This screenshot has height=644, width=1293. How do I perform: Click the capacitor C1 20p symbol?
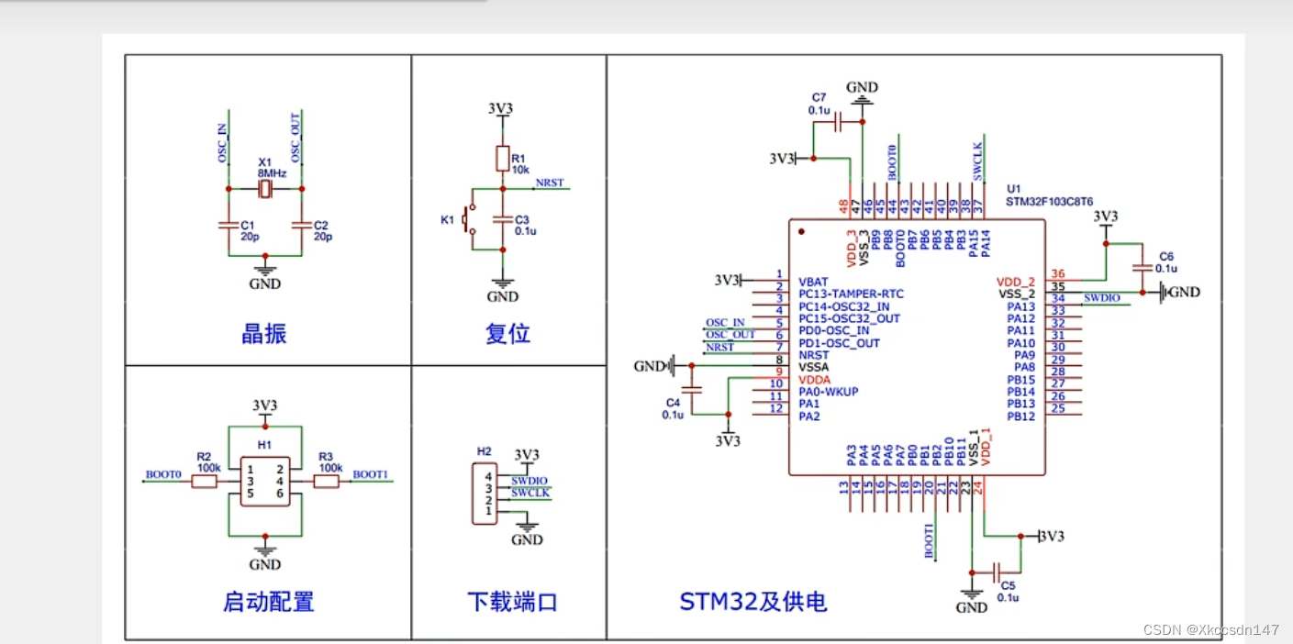click(229, 227)
